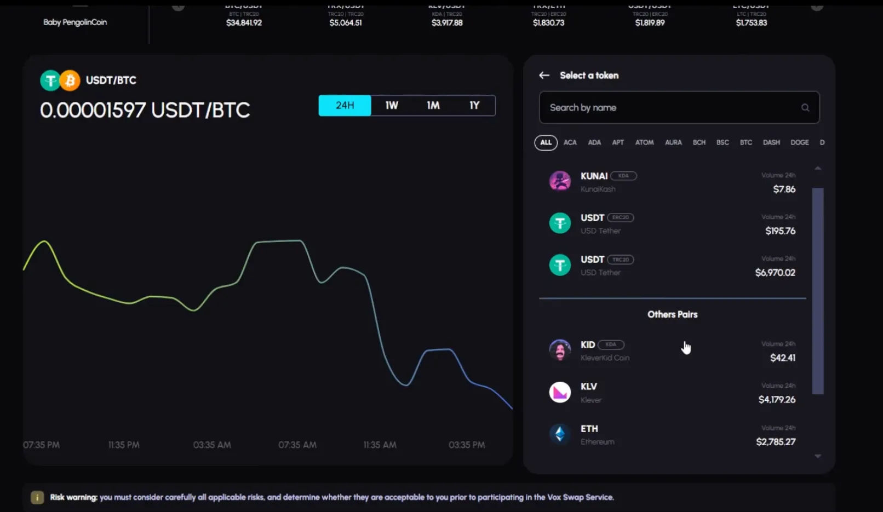The width and height of the screenshot is (883, 512).
Task: Click the $34,841.92 pair volume
Action: tap(244, 23)
